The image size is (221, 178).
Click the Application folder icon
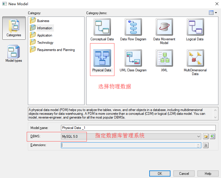coord(33,35)
